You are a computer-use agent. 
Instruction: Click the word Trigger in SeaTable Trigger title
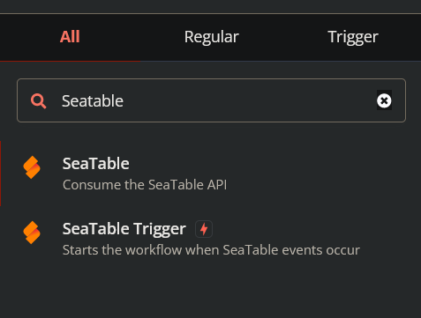tap(160, 229)
